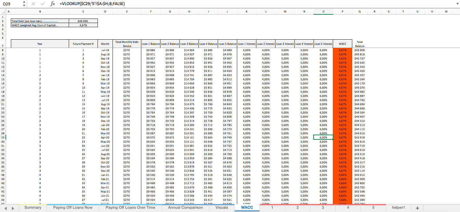This screenshot has height=212, width=460.
Task: Select the Total Debt value cell $46 000
Action: pos(83,21)
